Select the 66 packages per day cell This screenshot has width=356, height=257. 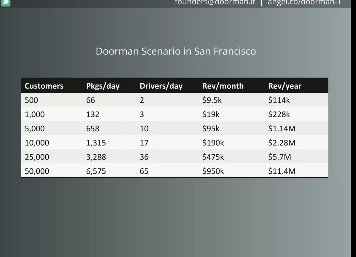90,100
